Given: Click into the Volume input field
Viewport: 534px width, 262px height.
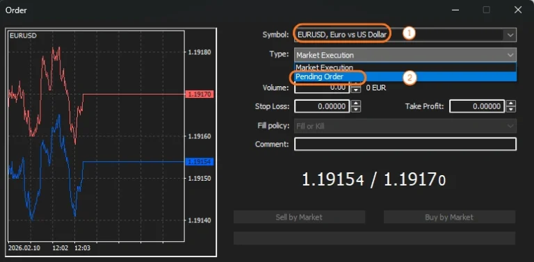Looking at the screenshot, I should coord(322,88).
